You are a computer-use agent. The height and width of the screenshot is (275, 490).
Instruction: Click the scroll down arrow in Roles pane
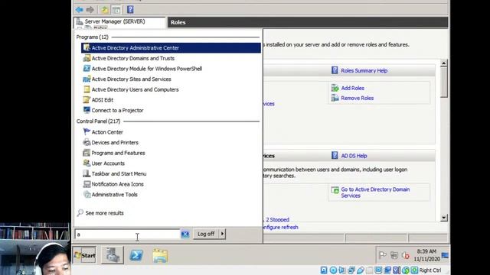point(444,217)
